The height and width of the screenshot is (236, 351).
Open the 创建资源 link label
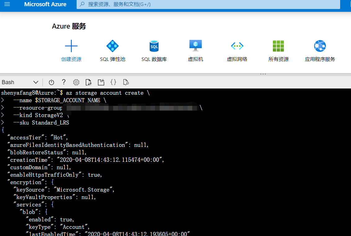[x=71, y=59]
